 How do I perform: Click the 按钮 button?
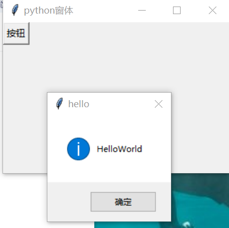click(16, 33)
